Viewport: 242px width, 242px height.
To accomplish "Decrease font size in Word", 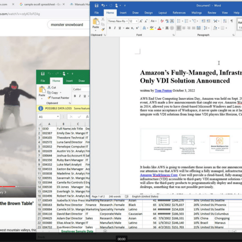I will pyautogui.click(x=146, y=21).
